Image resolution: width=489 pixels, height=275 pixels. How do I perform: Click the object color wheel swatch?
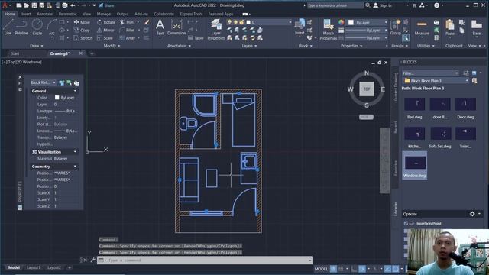342,22
